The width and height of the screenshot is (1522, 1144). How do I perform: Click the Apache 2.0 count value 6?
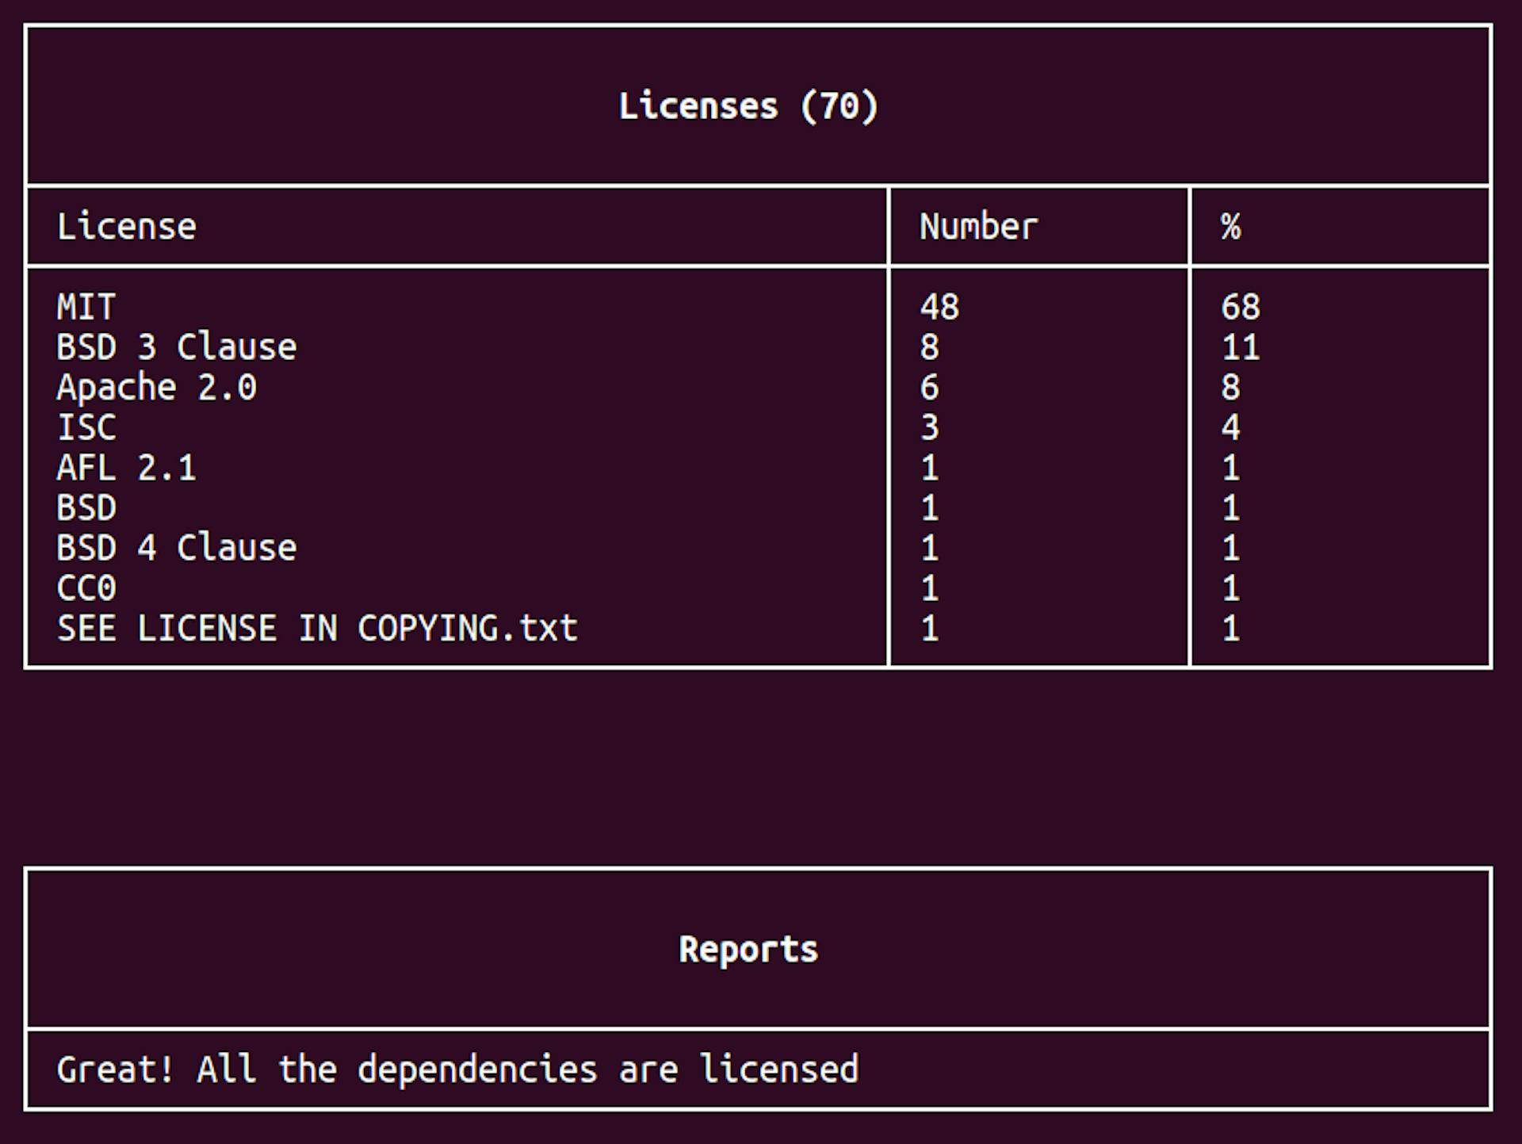click(x=929, y=388)
